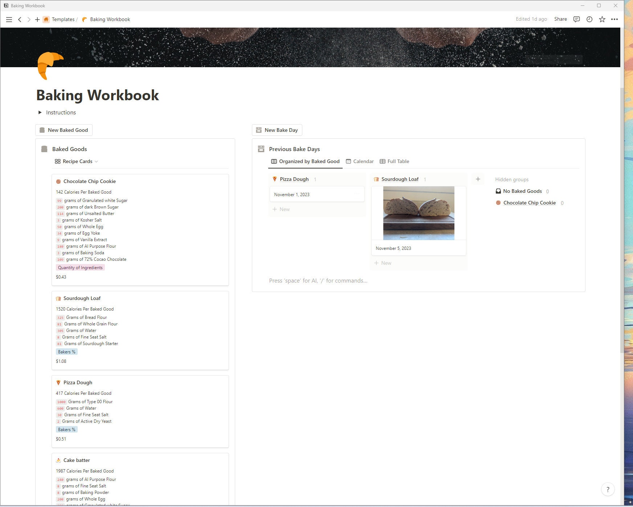Favorite the page with the star icon
The image size is (633, 507).
tap(602, 19)
